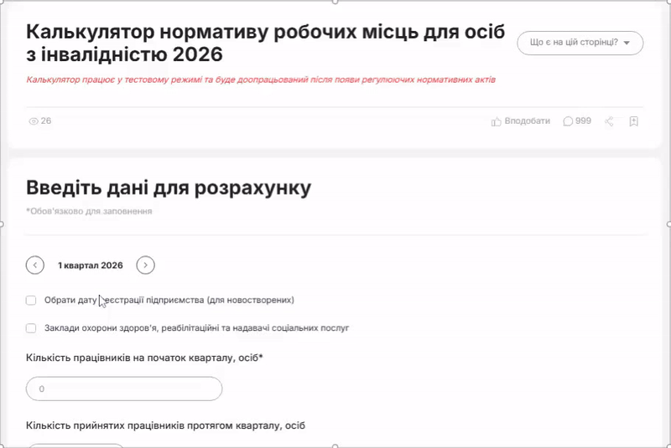This screenshot has width=671, height=448.
Task: Open the 'Що є на цій сторінці?' dropdown
Action: pos(580,43)
